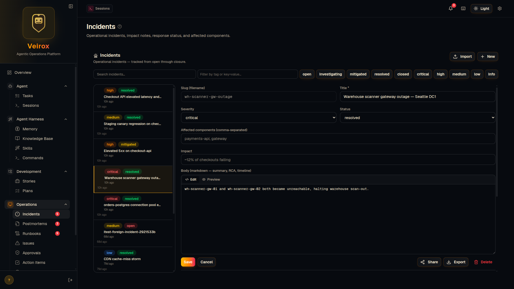Image resolution: width=514 pixels, height=289 pixels.
Task: Toggle the investigating filter chip
Action: click(x=330, y=74)
